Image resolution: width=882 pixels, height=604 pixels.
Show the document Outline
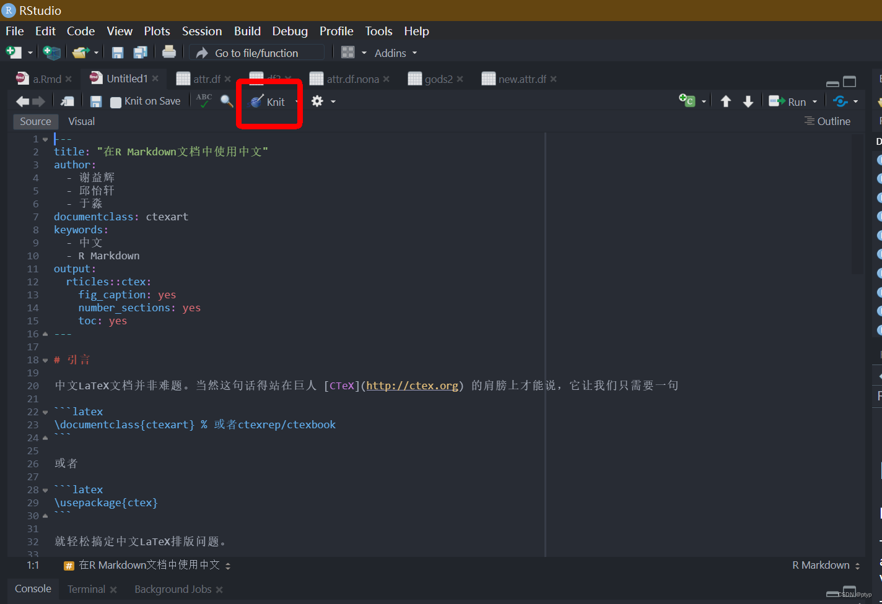point(827,121)
